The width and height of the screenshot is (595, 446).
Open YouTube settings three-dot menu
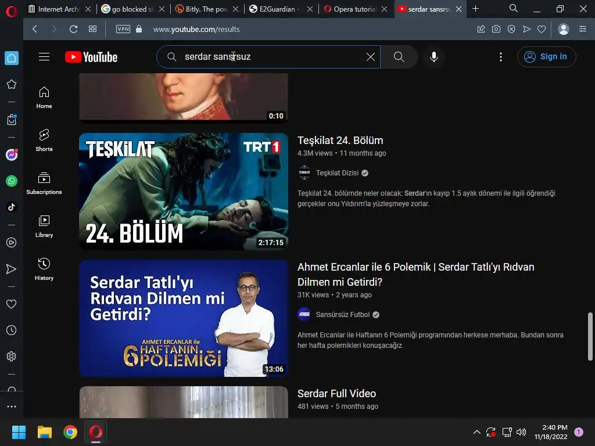click(x=500, y=57)
